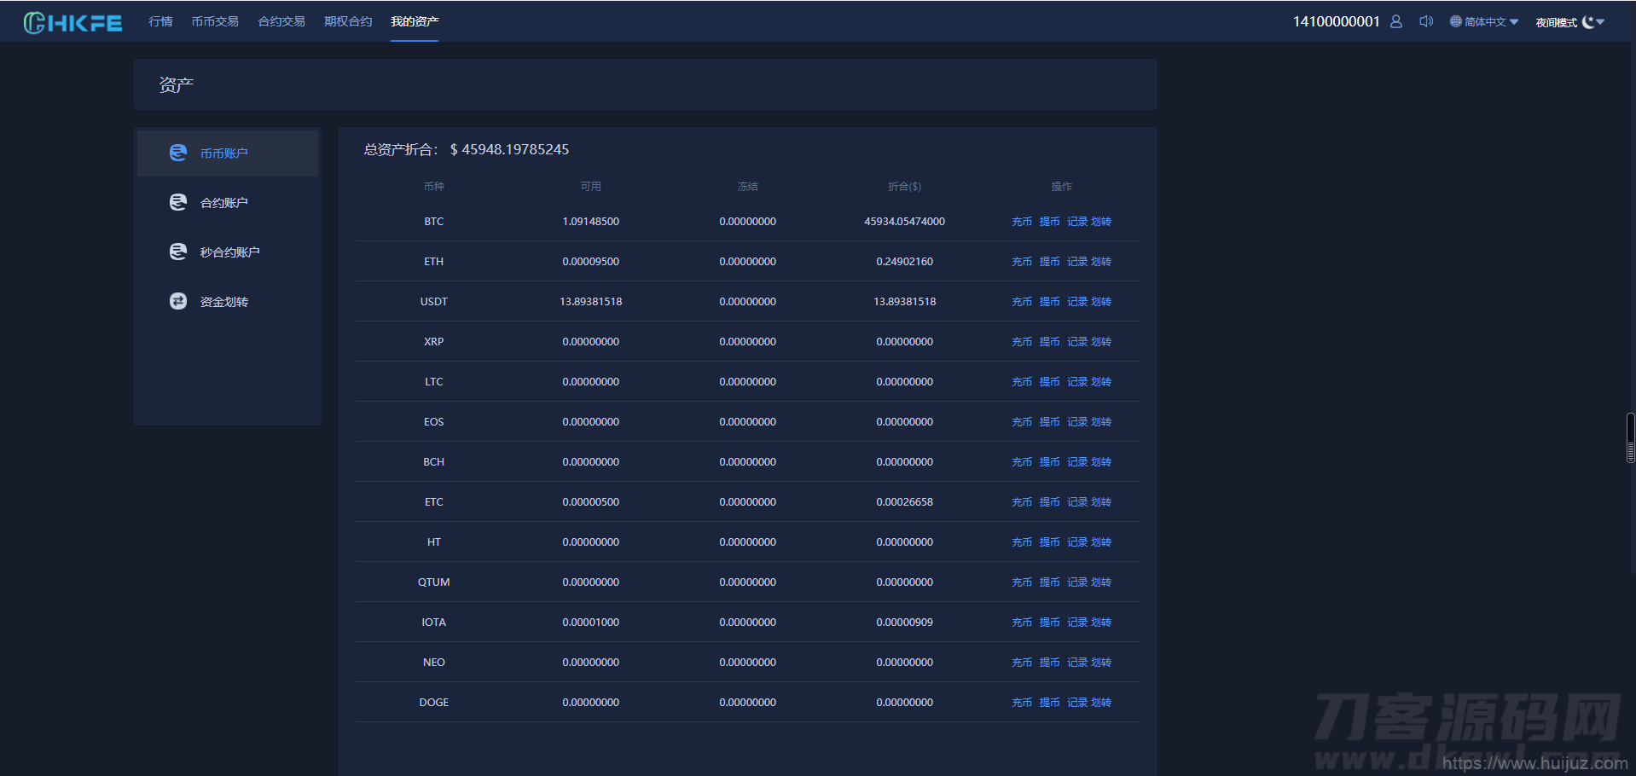Click 划转 in the USDT row
Viewport: 1636px width, 776px height.
pos(1101,302)
